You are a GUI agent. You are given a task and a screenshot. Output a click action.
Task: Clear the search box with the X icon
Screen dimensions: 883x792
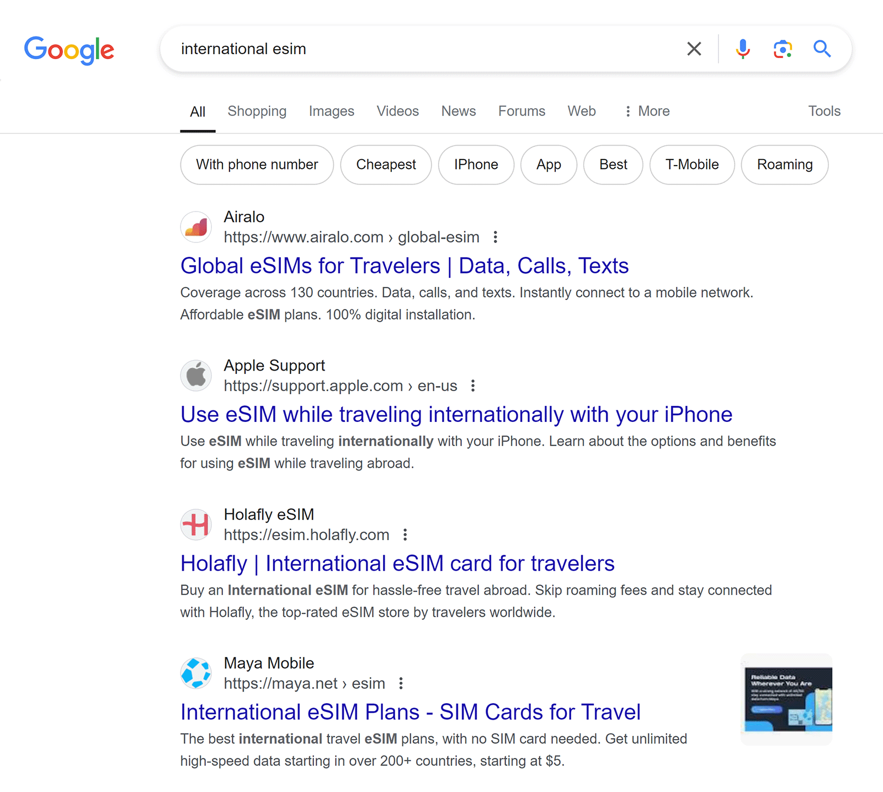click(694, 49)
